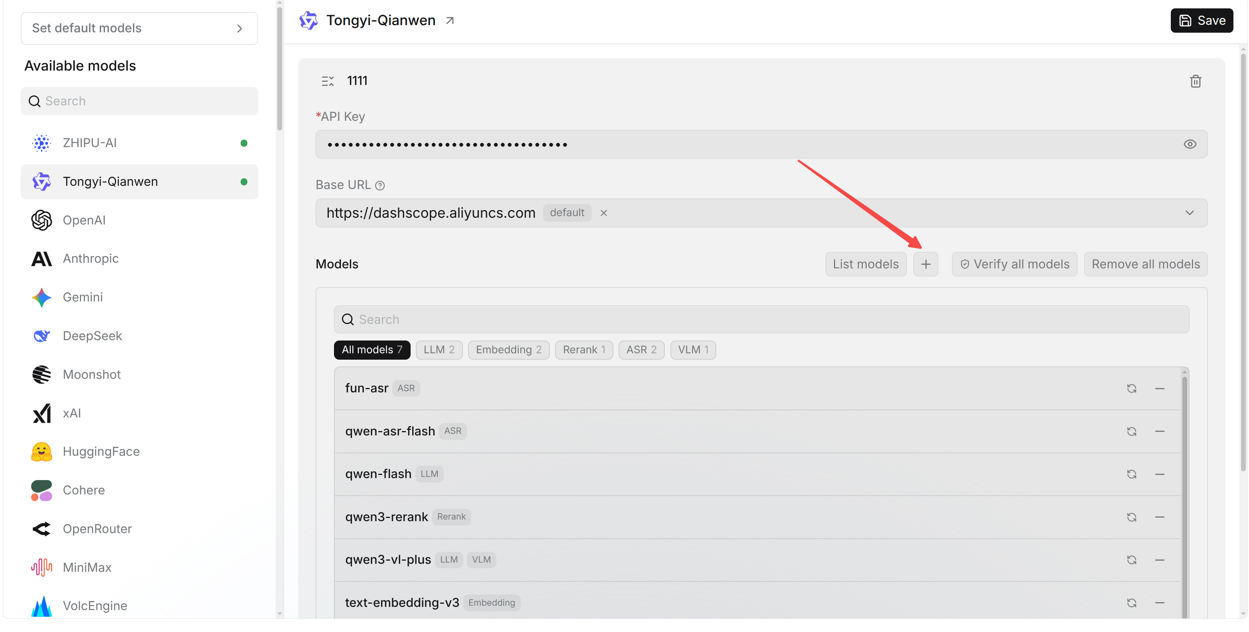Remove the qwen3-vl-plus model

click(x=1159, y=560)
